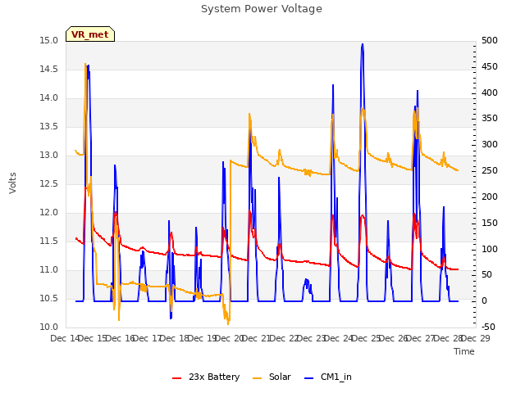Click the 250 right axis tick label
The width and height of the screenshot is (525, 393).
click(x=490, y=171)
